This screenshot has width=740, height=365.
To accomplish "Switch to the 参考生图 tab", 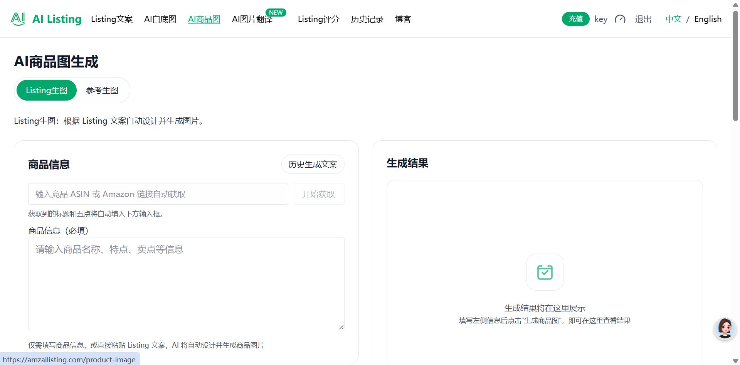I will (x=102, y=90).
